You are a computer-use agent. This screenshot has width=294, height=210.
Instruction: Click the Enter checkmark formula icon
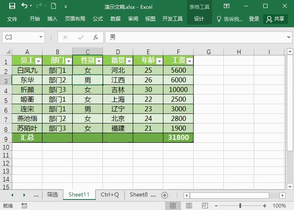coord(81,37)
